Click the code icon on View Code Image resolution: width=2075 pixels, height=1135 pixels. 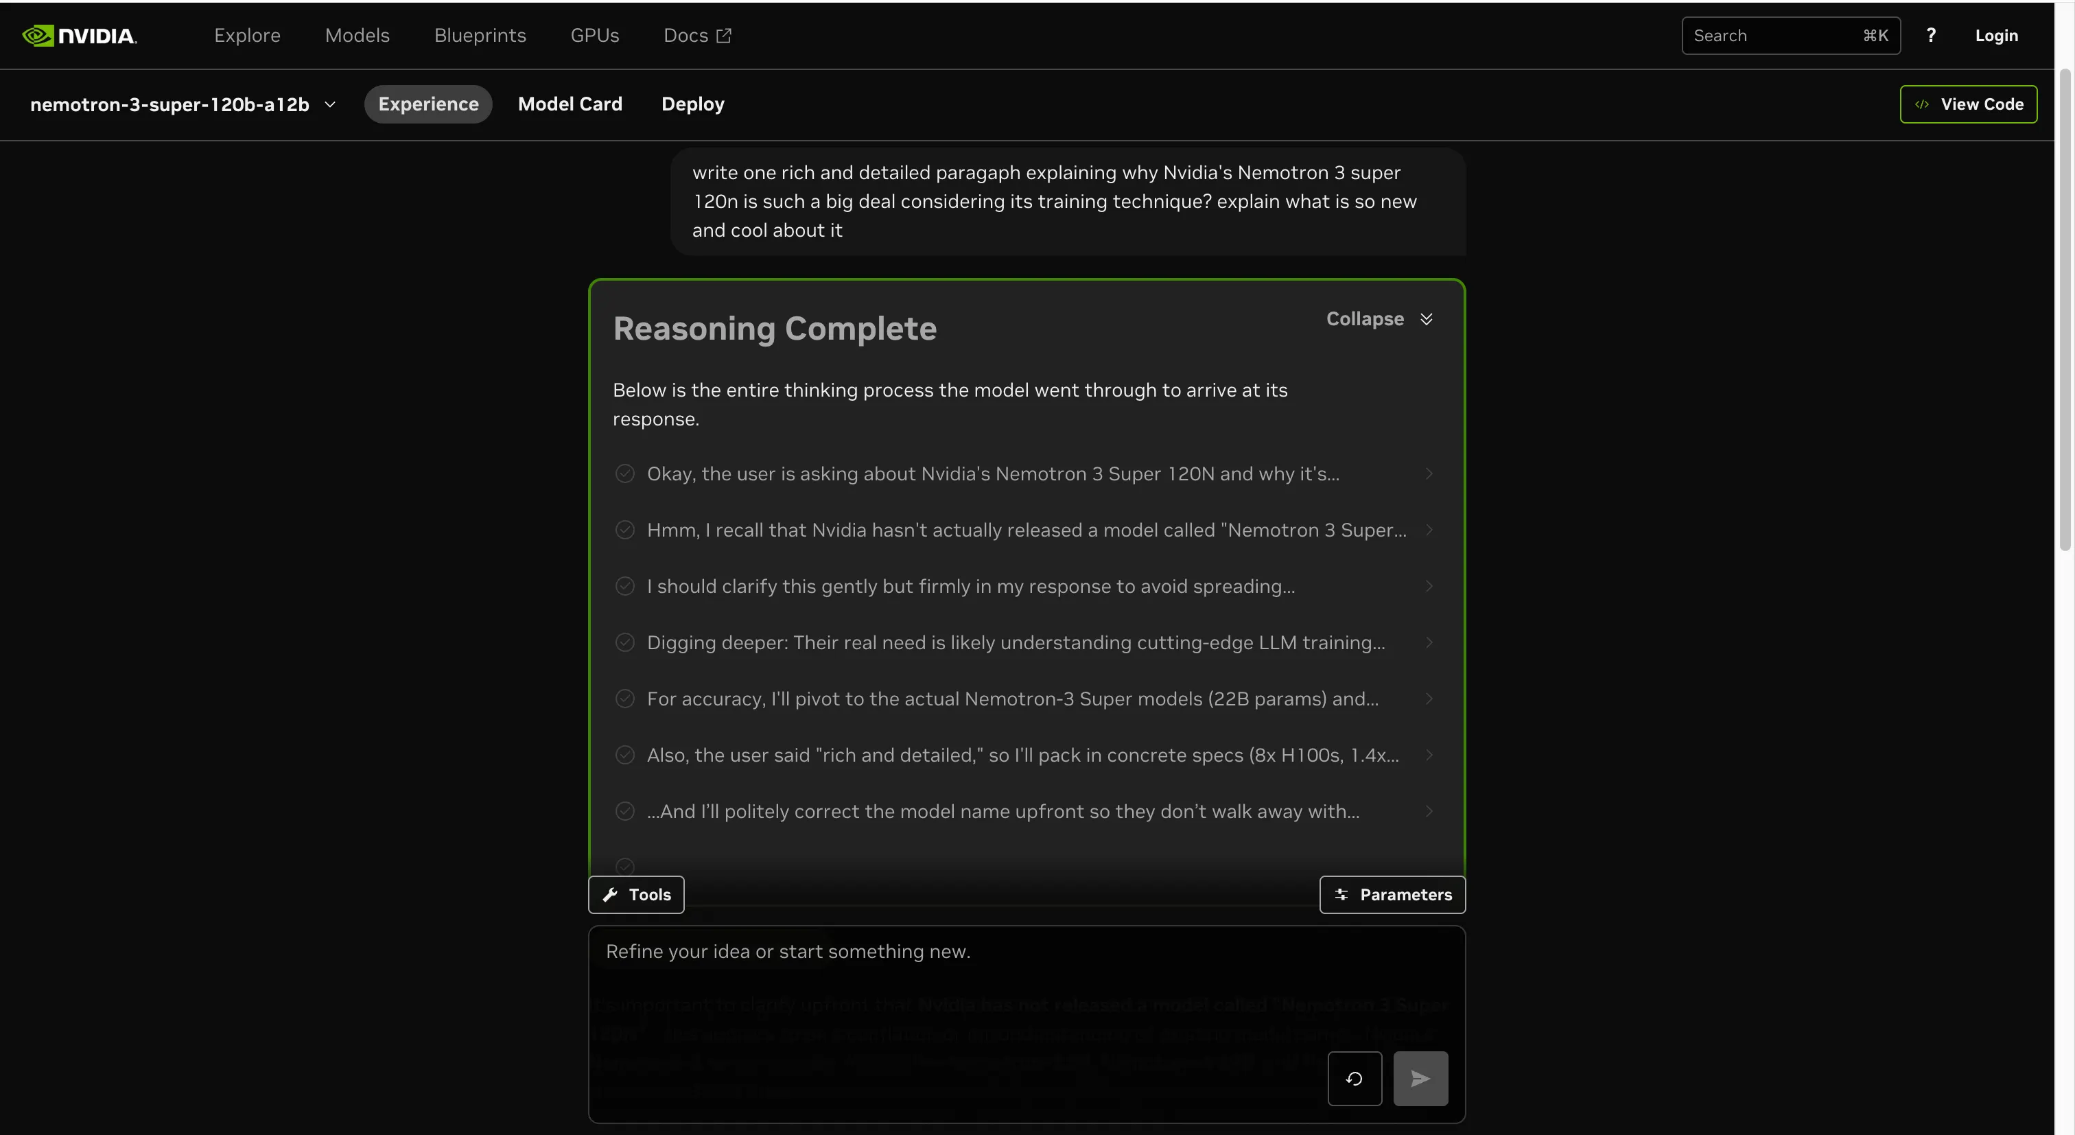click(x=1921, y=104)
